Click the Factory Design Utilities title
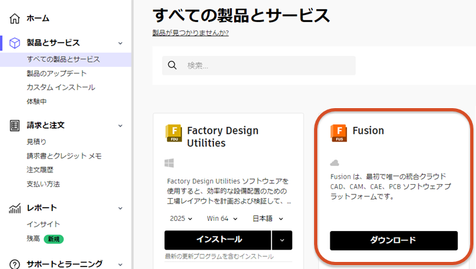Image resolution: width=476 pixels, height=269 pixels. point(223,136)
